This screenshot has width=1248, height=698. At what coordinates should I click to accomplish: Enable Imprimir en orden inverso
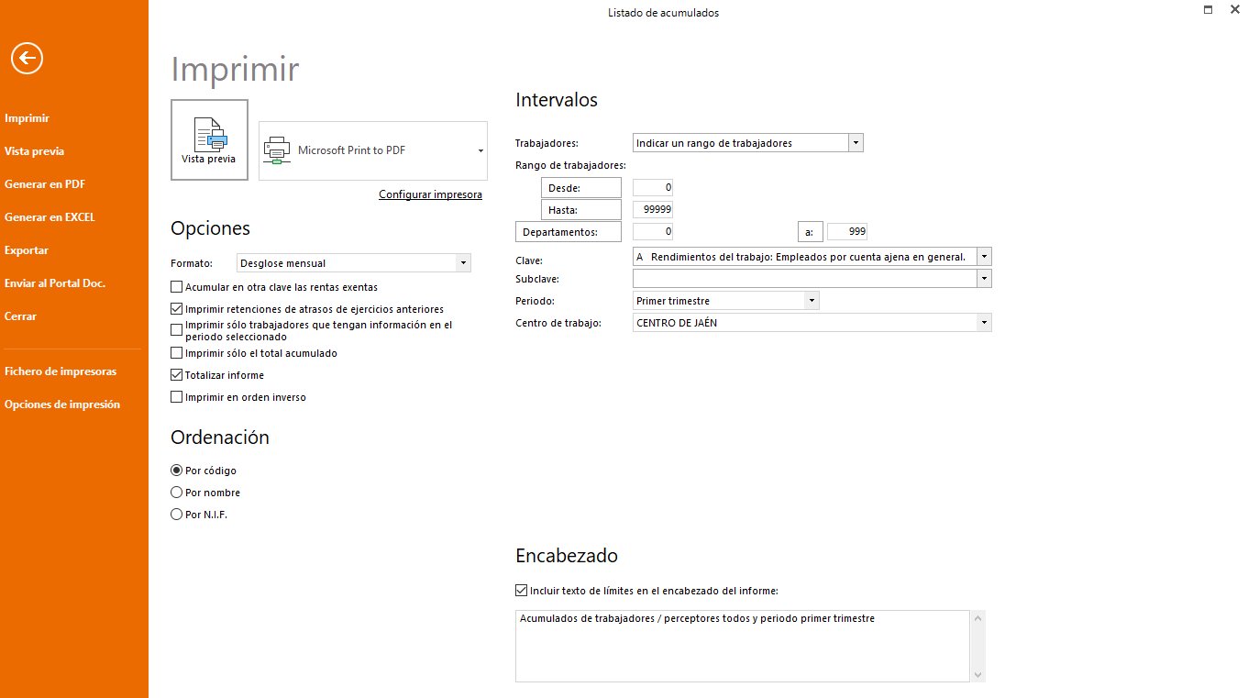click(x=177, y=397)
